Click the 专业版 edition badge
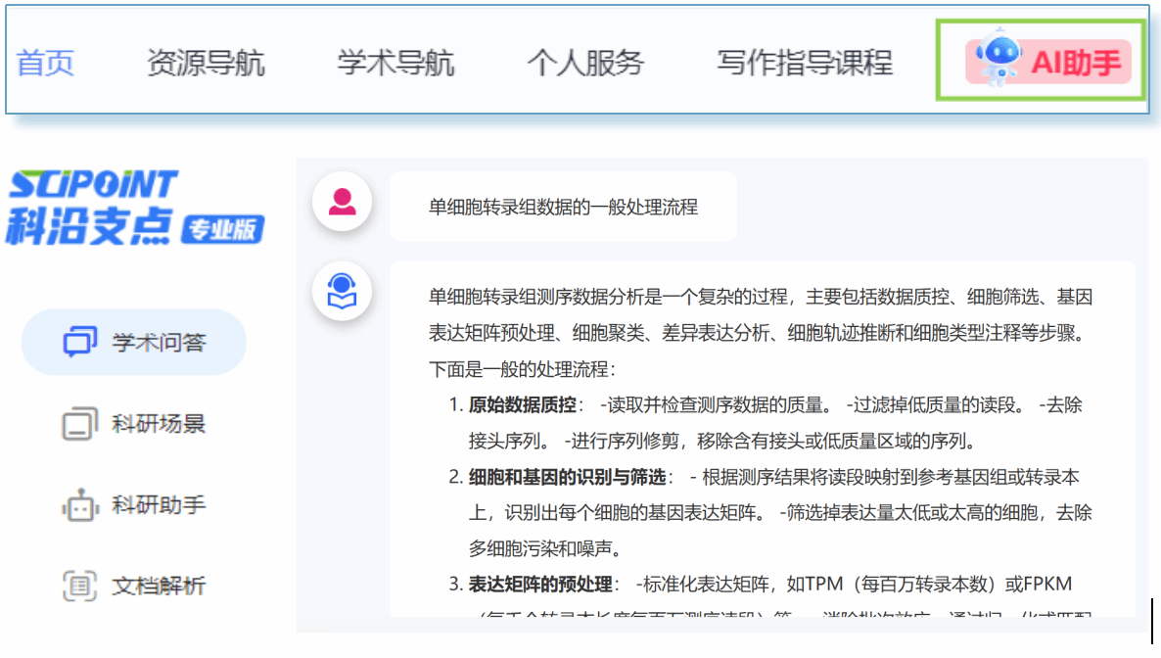 click(223, 229)
